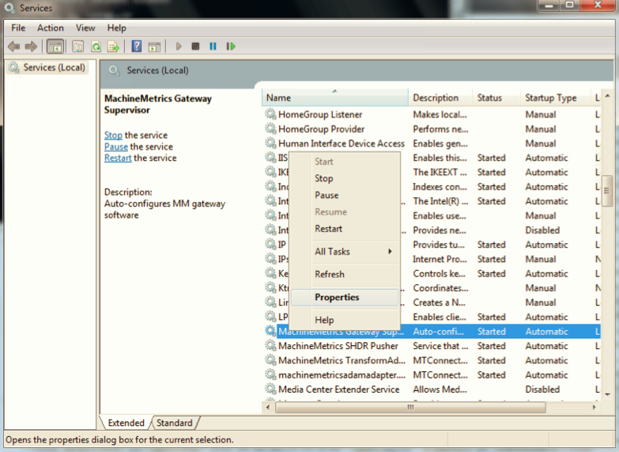Click the green Refresh toolbar icon
This screenshot has width=619, height=452.
click(96, 47)
